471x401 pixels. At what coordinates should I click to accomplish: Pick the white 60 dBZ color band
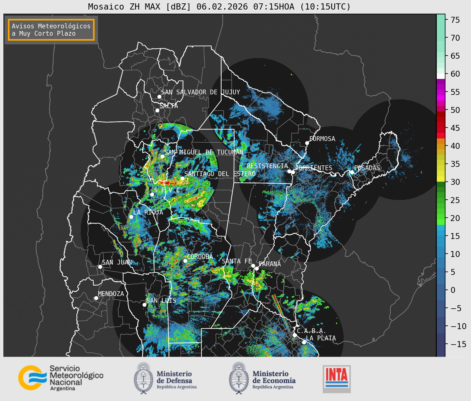click(441, 76)
